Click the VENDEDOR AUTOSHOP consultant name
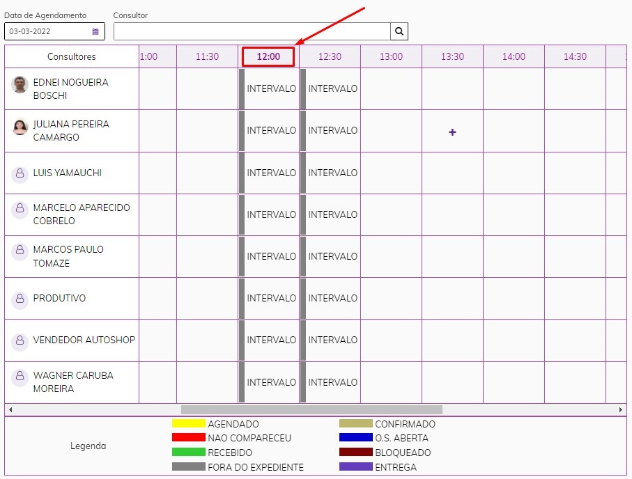This screenshot has height=479, width=632. [84, 340]
